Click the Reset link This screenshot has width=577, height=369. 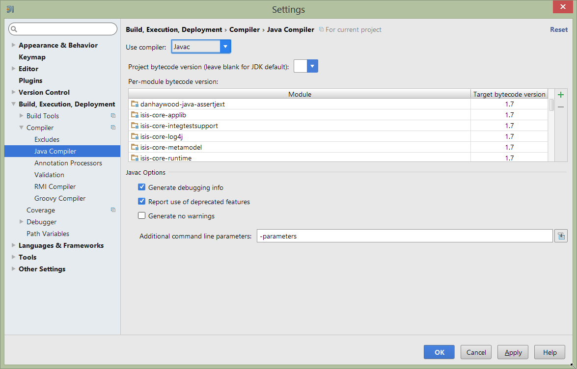pyautogui.click(x=558, y=29)
